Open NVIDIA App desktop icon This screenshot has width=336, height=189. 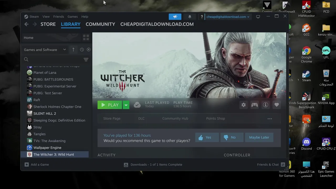coord(326,98)
